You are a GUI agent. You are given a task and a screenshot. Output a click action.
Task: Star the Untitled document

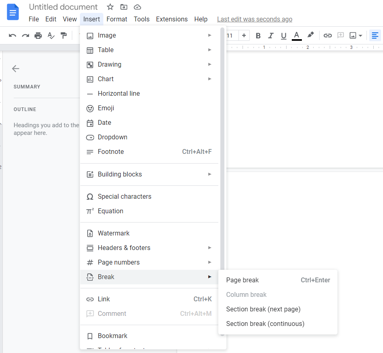click(110, 7)
